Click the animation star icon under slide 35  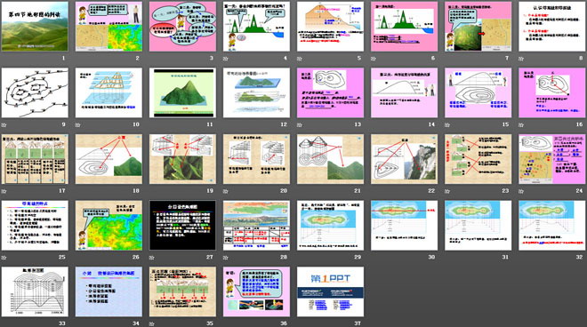click(x=151, y=324)
